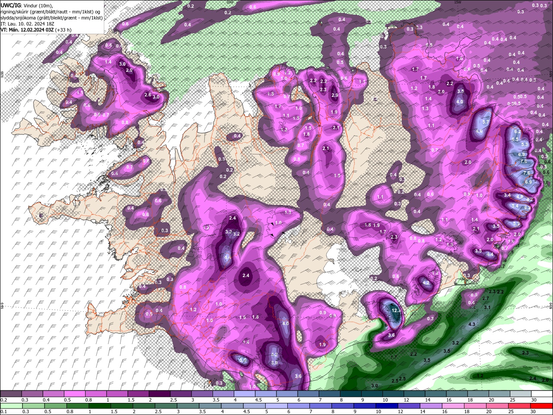This screenshot has width=553, height=415.
Task: Click the '6.5' snowfall value label
Action: tap(515, 139)
